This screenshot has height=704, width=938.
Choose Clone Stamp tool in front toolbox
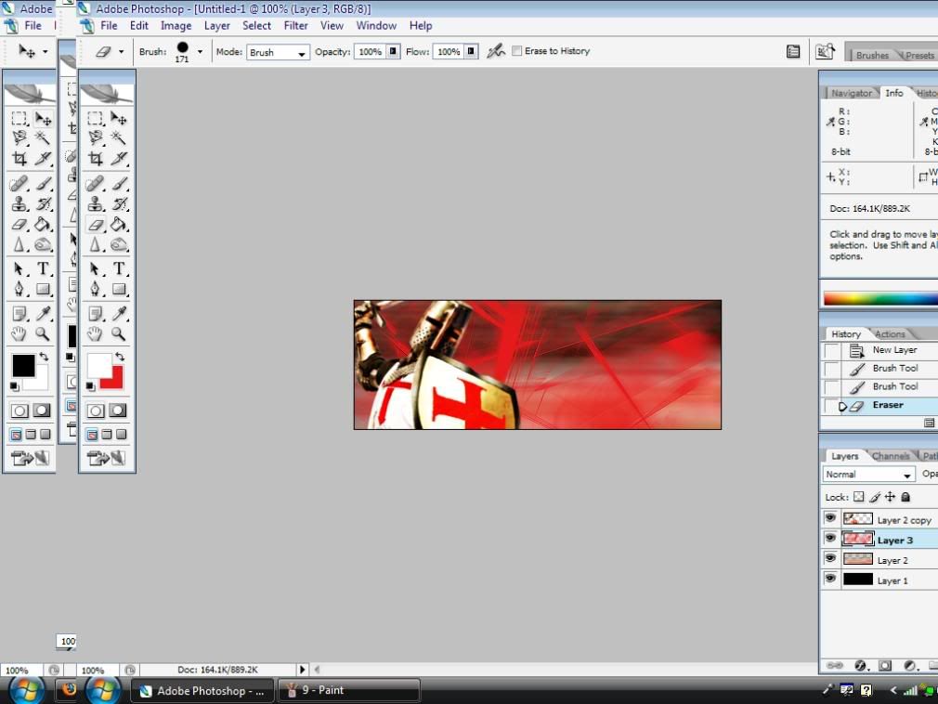[96, 204]
